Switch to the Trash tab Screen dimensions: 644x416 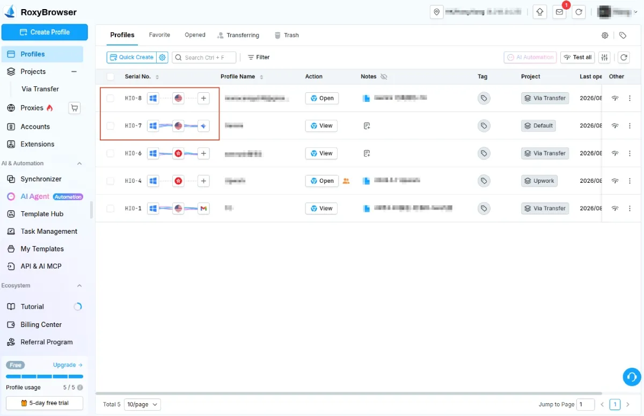pyautogui.click(x=287, y=35)
